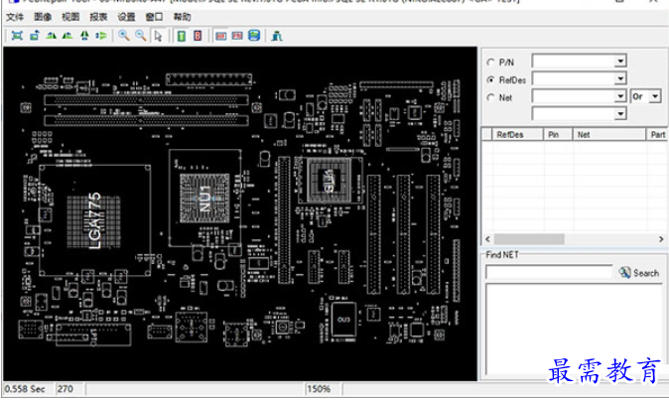669x402 pixels.
Task: Click the fit-to-window toolbar icon
Action: click(x=16, y=36)
